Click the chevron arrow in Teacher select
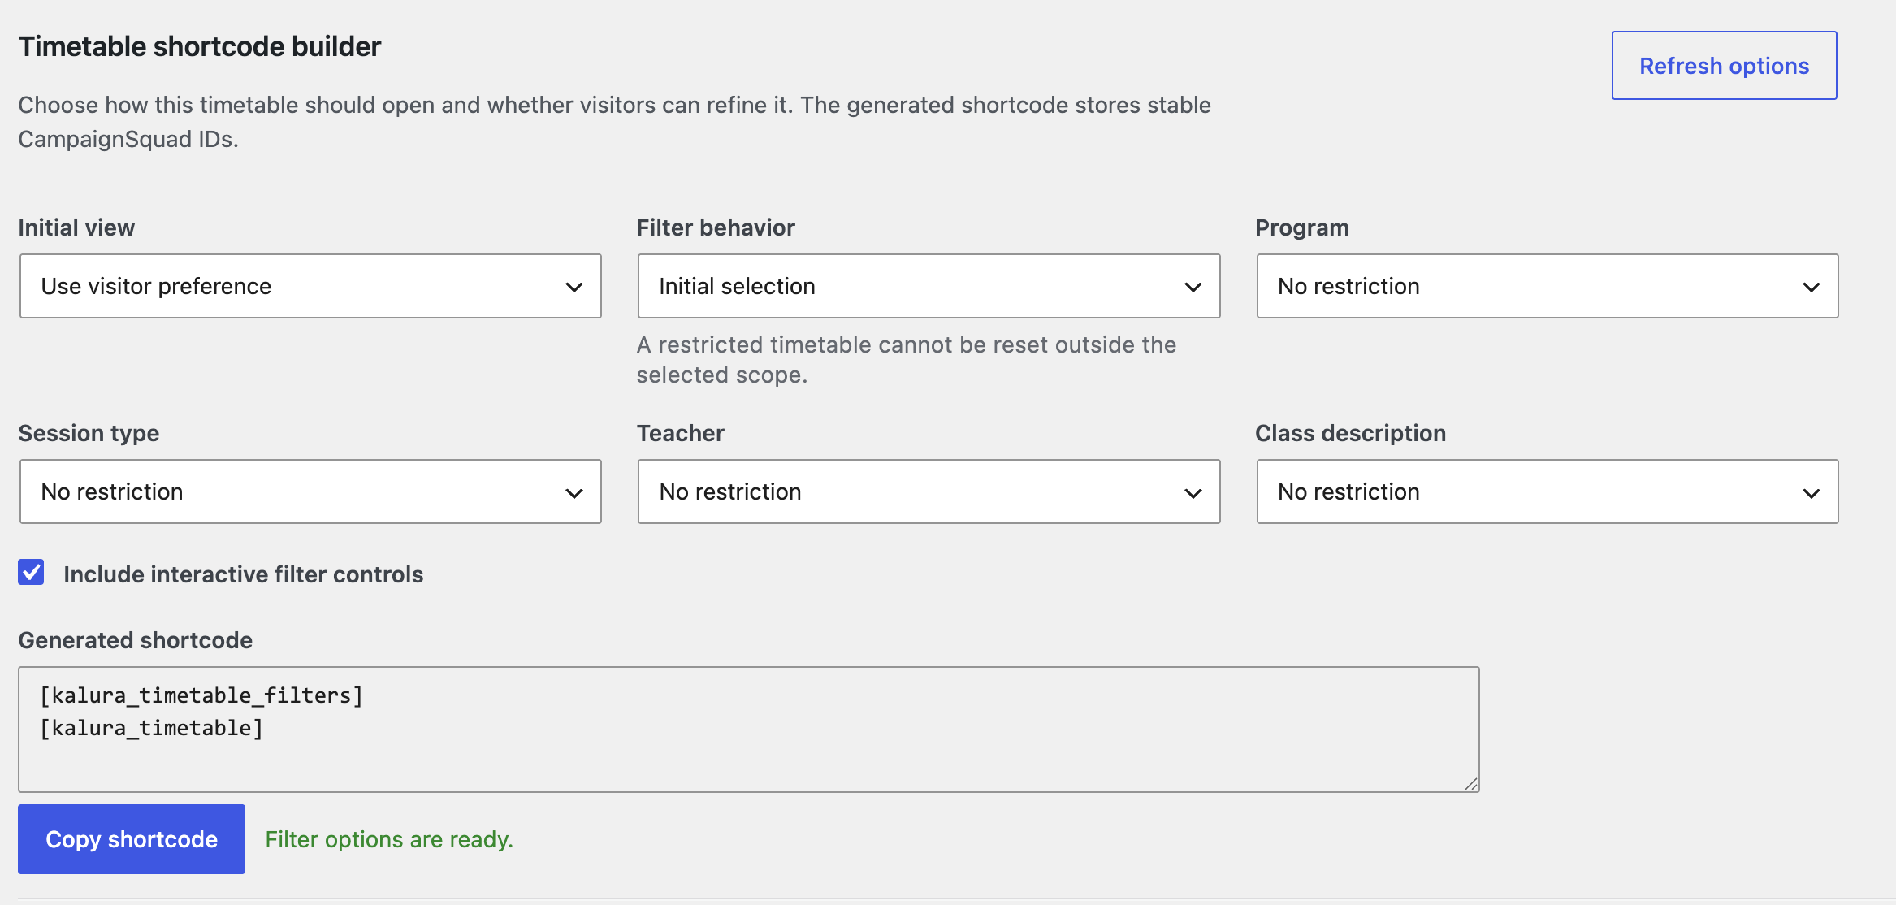1896x905 pixels. pos(1193,493)
